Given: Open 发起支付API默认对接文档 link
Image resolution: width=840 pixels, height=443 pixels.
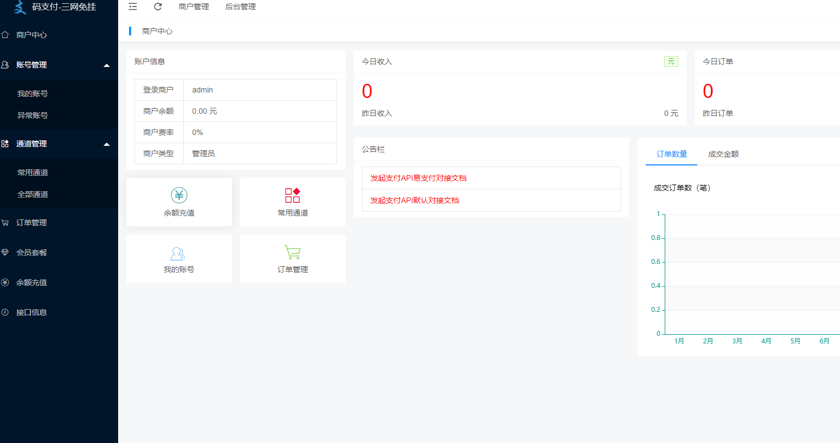Looking at the screenshot, I should [414, 200].
